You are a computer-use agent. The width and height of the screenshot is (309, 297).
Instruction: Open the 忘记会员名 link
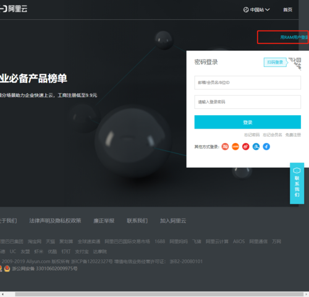pos(273,135)
